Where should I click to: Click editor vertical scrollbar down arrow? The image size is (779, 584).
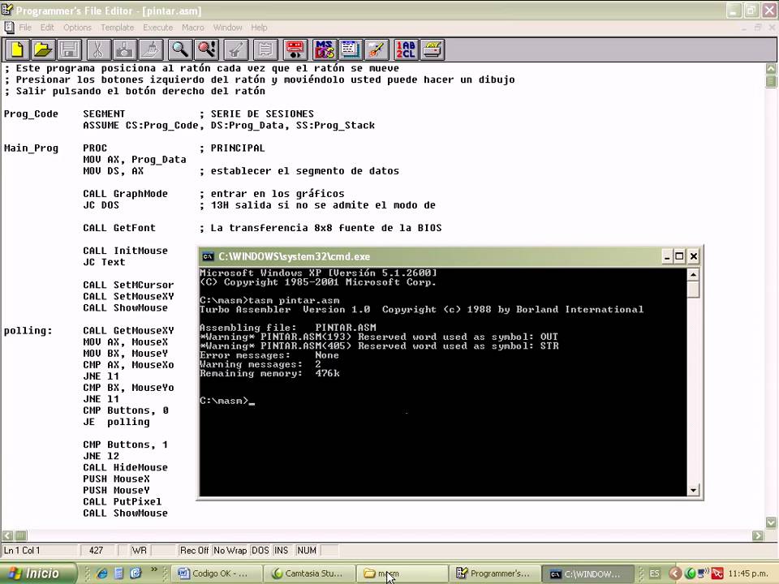(x=771, y=522)
